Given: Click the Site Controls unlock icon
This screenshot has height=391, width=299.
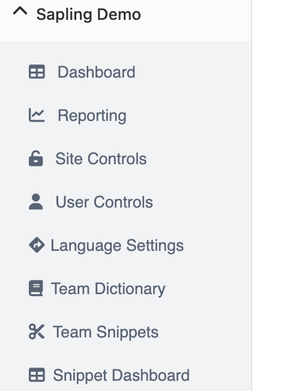Looking at the screenshot, I should click(x=36, y=158).
